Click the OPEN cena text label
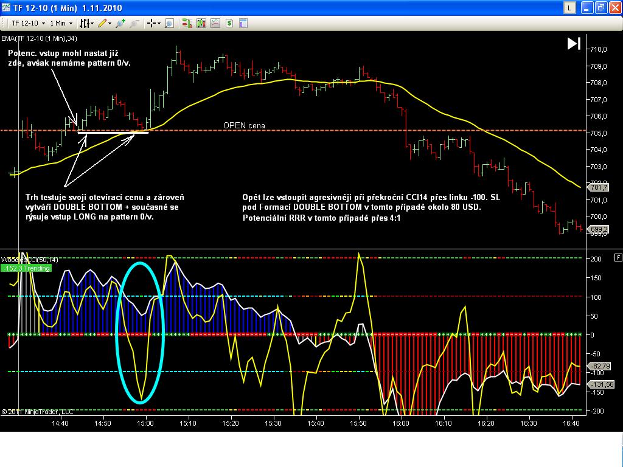 point(244,125)
